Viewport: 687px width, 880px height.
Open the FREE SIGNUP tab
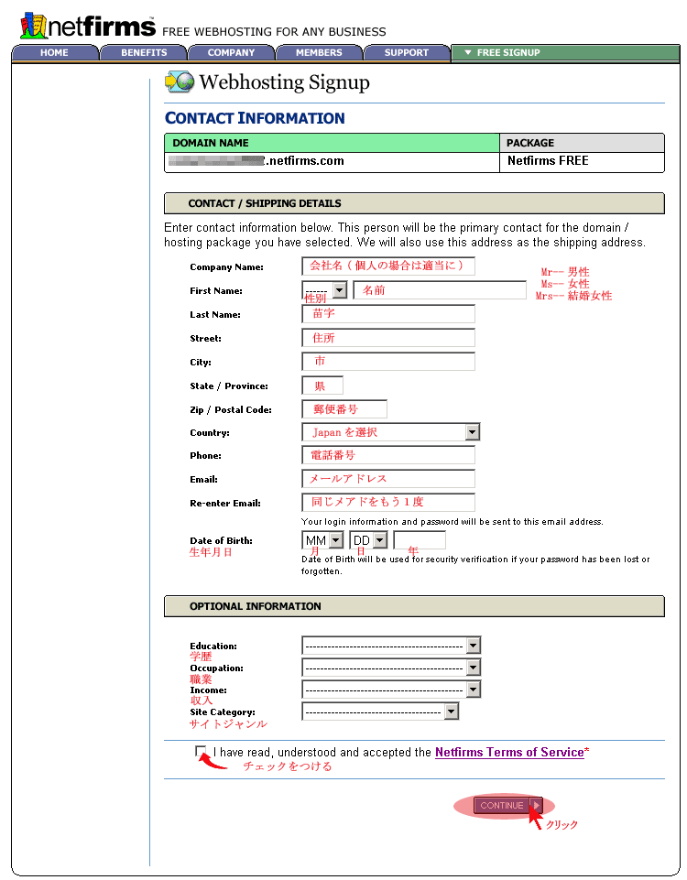tap(564, 53)
